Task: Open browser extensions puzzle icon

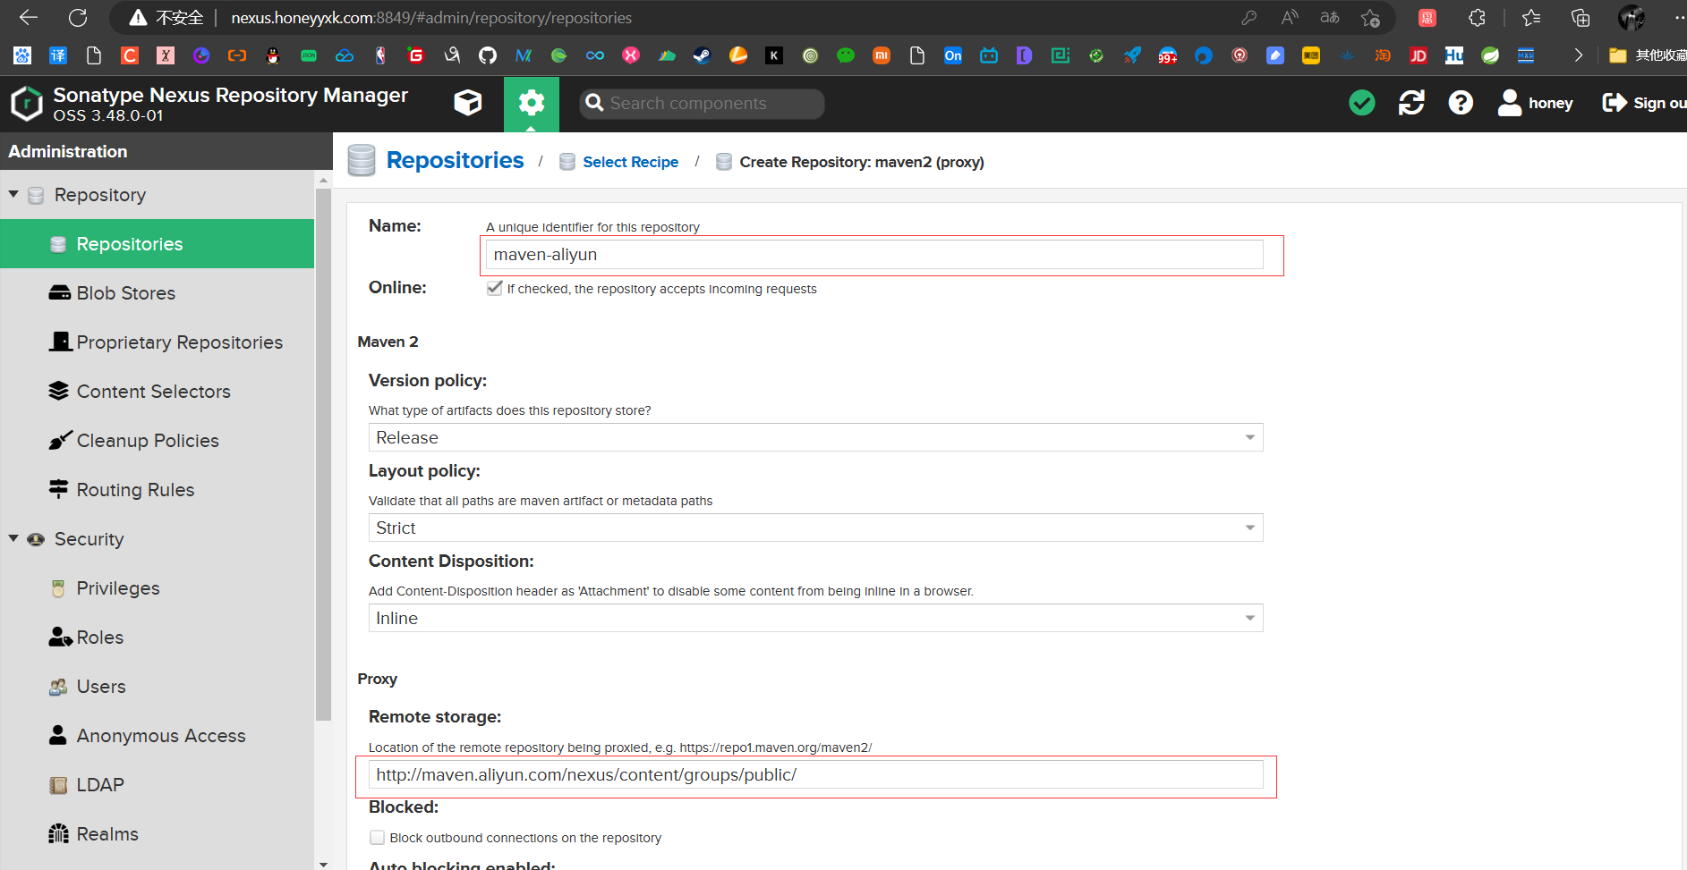Action: (x=1478, y=18)
